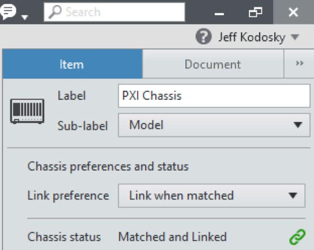Screen dimensions: 314x250
Task: Show more tabs with the chevron expander
Action: (299, 63)
